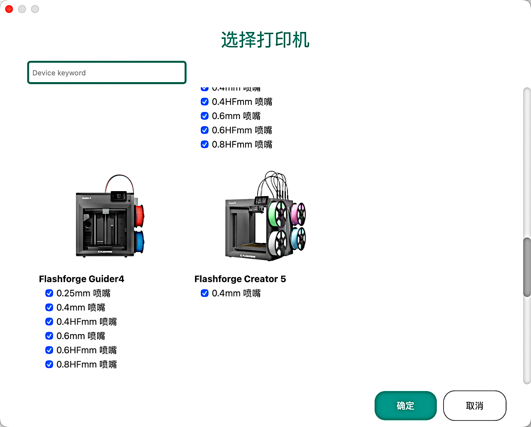The height and width of the screenshot is (427, 531).
Task: Cancel with the 取消 button
Action: tap(475, 405)
